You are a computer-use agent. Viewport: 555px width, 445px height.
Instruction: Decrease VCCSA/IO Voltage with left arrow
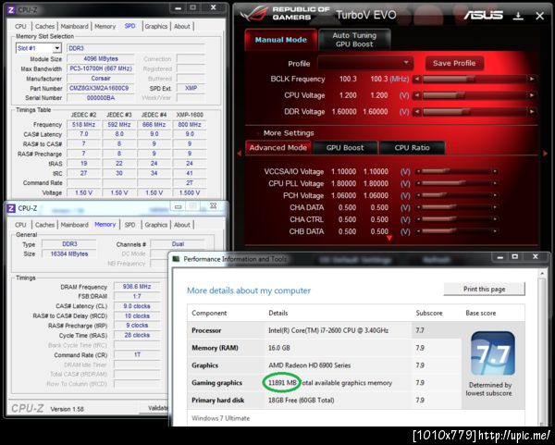coord(418,172)
